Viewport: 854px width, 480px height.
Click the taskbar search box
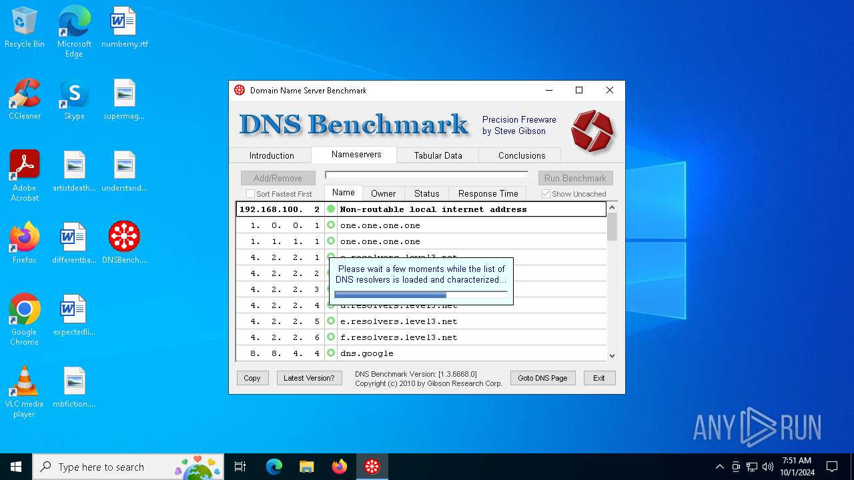[127, 467]
